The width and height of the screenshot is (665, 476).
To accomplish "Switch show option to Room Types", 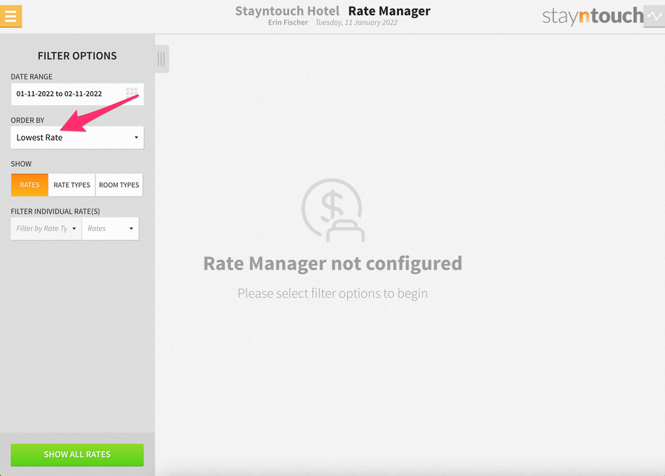I will click(119, 185).
